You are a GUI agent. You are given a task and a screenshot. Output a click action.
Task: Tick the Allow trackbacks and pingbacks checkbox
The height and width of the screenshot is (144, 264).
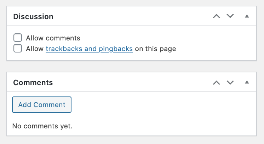tap(18, 49)
